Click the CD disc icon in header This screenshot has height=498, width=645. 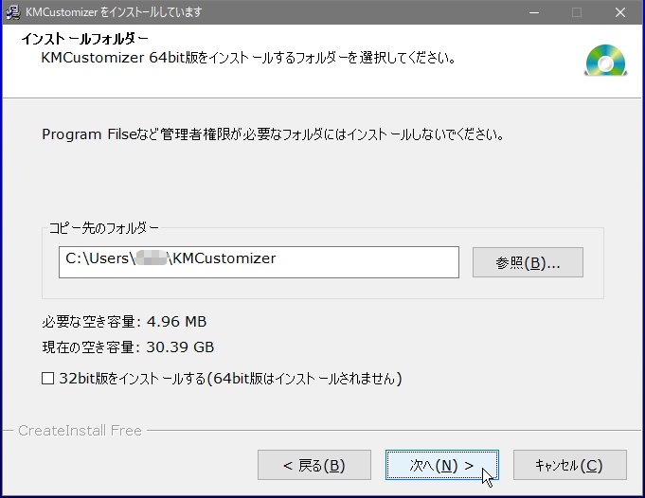click(x=604, y=62)
